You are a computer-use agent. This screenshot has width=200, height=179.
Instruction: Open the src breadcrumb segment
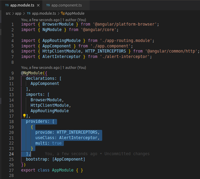(8, 13)
